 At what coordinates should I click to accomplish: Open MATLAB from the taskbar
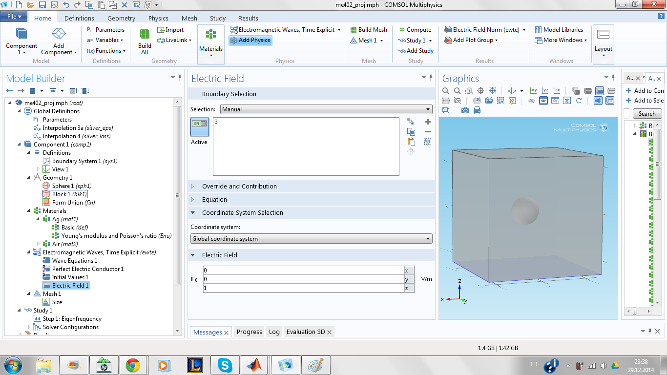[x=255, y=365]
